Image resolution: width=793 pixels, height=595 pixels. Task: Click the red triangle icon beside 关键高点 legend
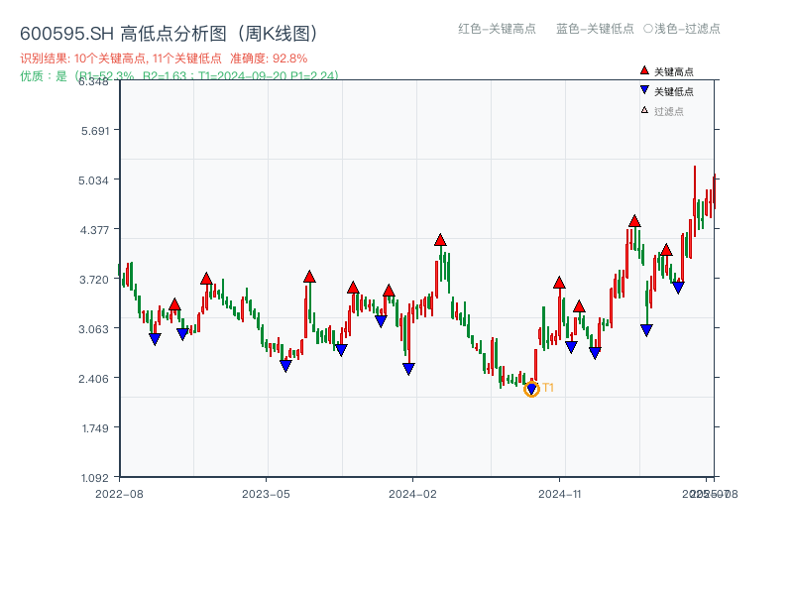click(x=644, y=70)
